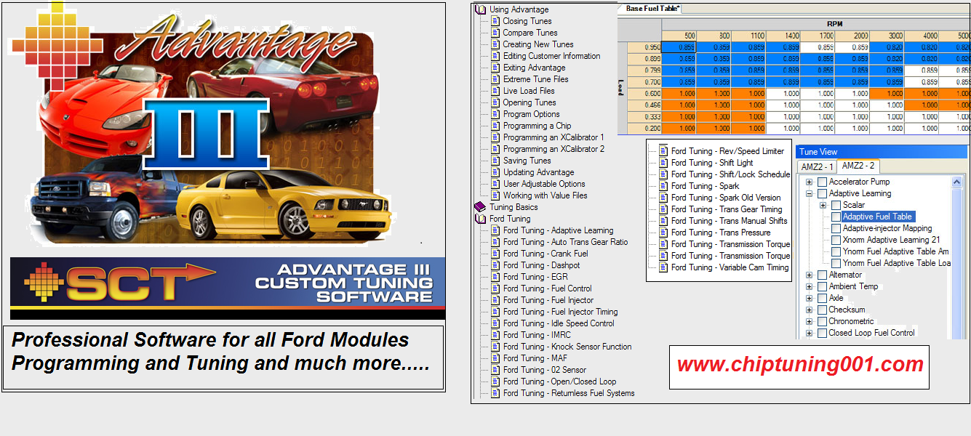The image size is (971, 436).
Task: Collapse the Adaptive Learning tree node
Action: (809, 193)
